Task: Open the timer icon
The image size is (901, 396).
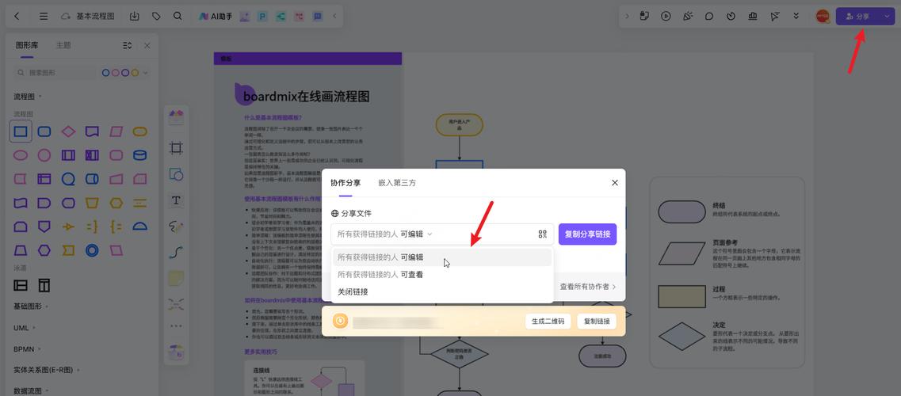Action: tap(731, 16)
